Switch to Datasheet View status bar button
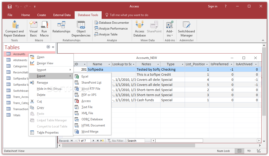 tap(239, 151)
